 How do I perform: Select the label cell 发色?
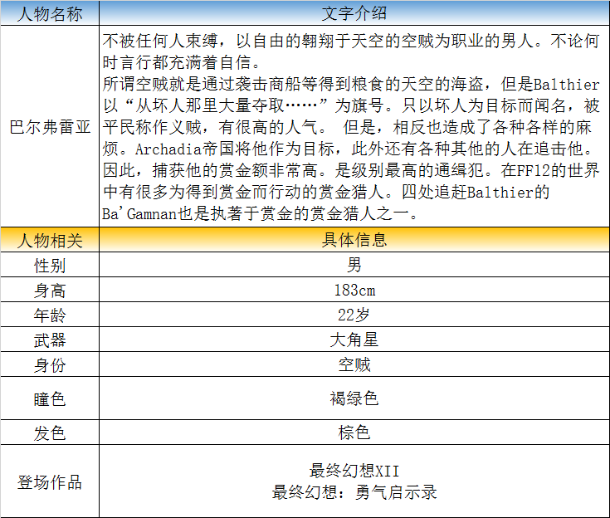(x=50, y=432)
